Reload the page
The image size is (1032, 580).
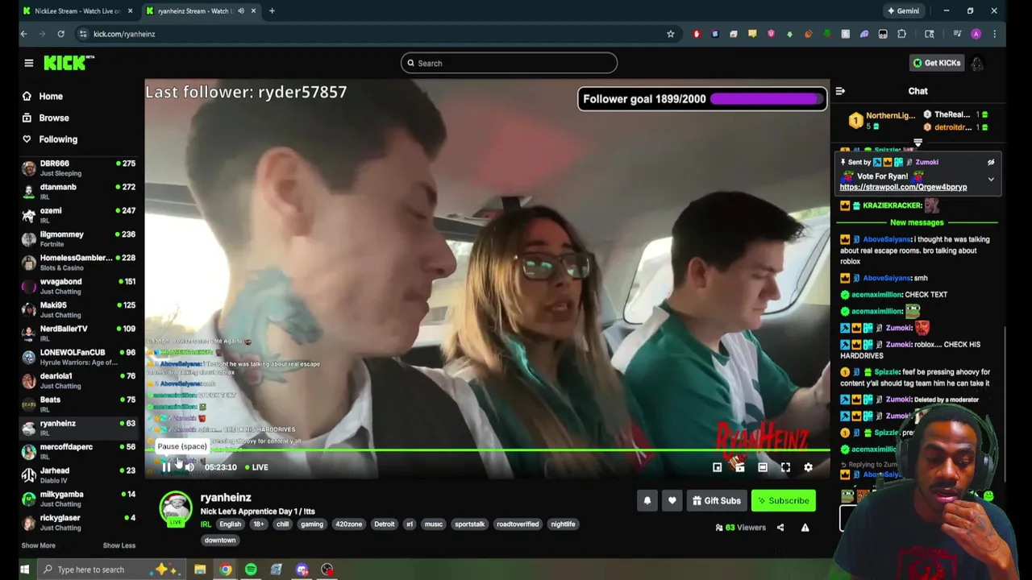60,34
